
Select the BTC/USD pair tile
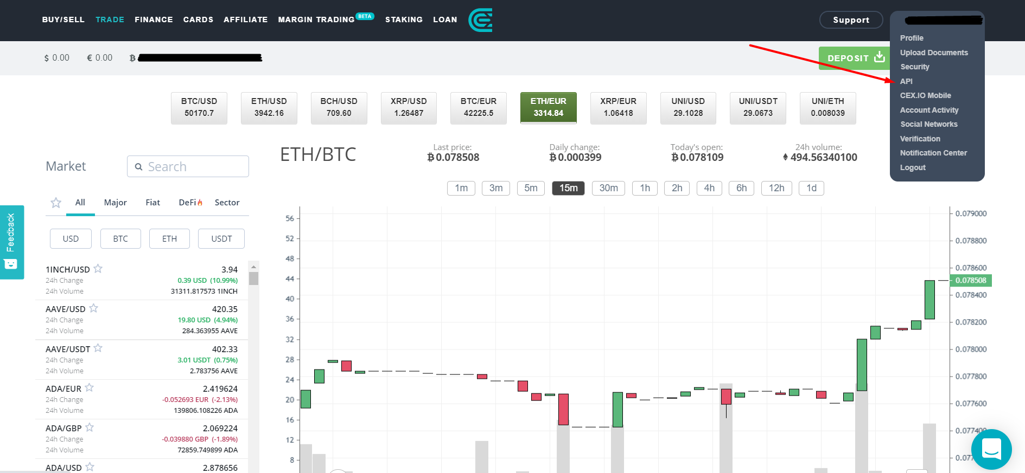(x=199, y=108)
